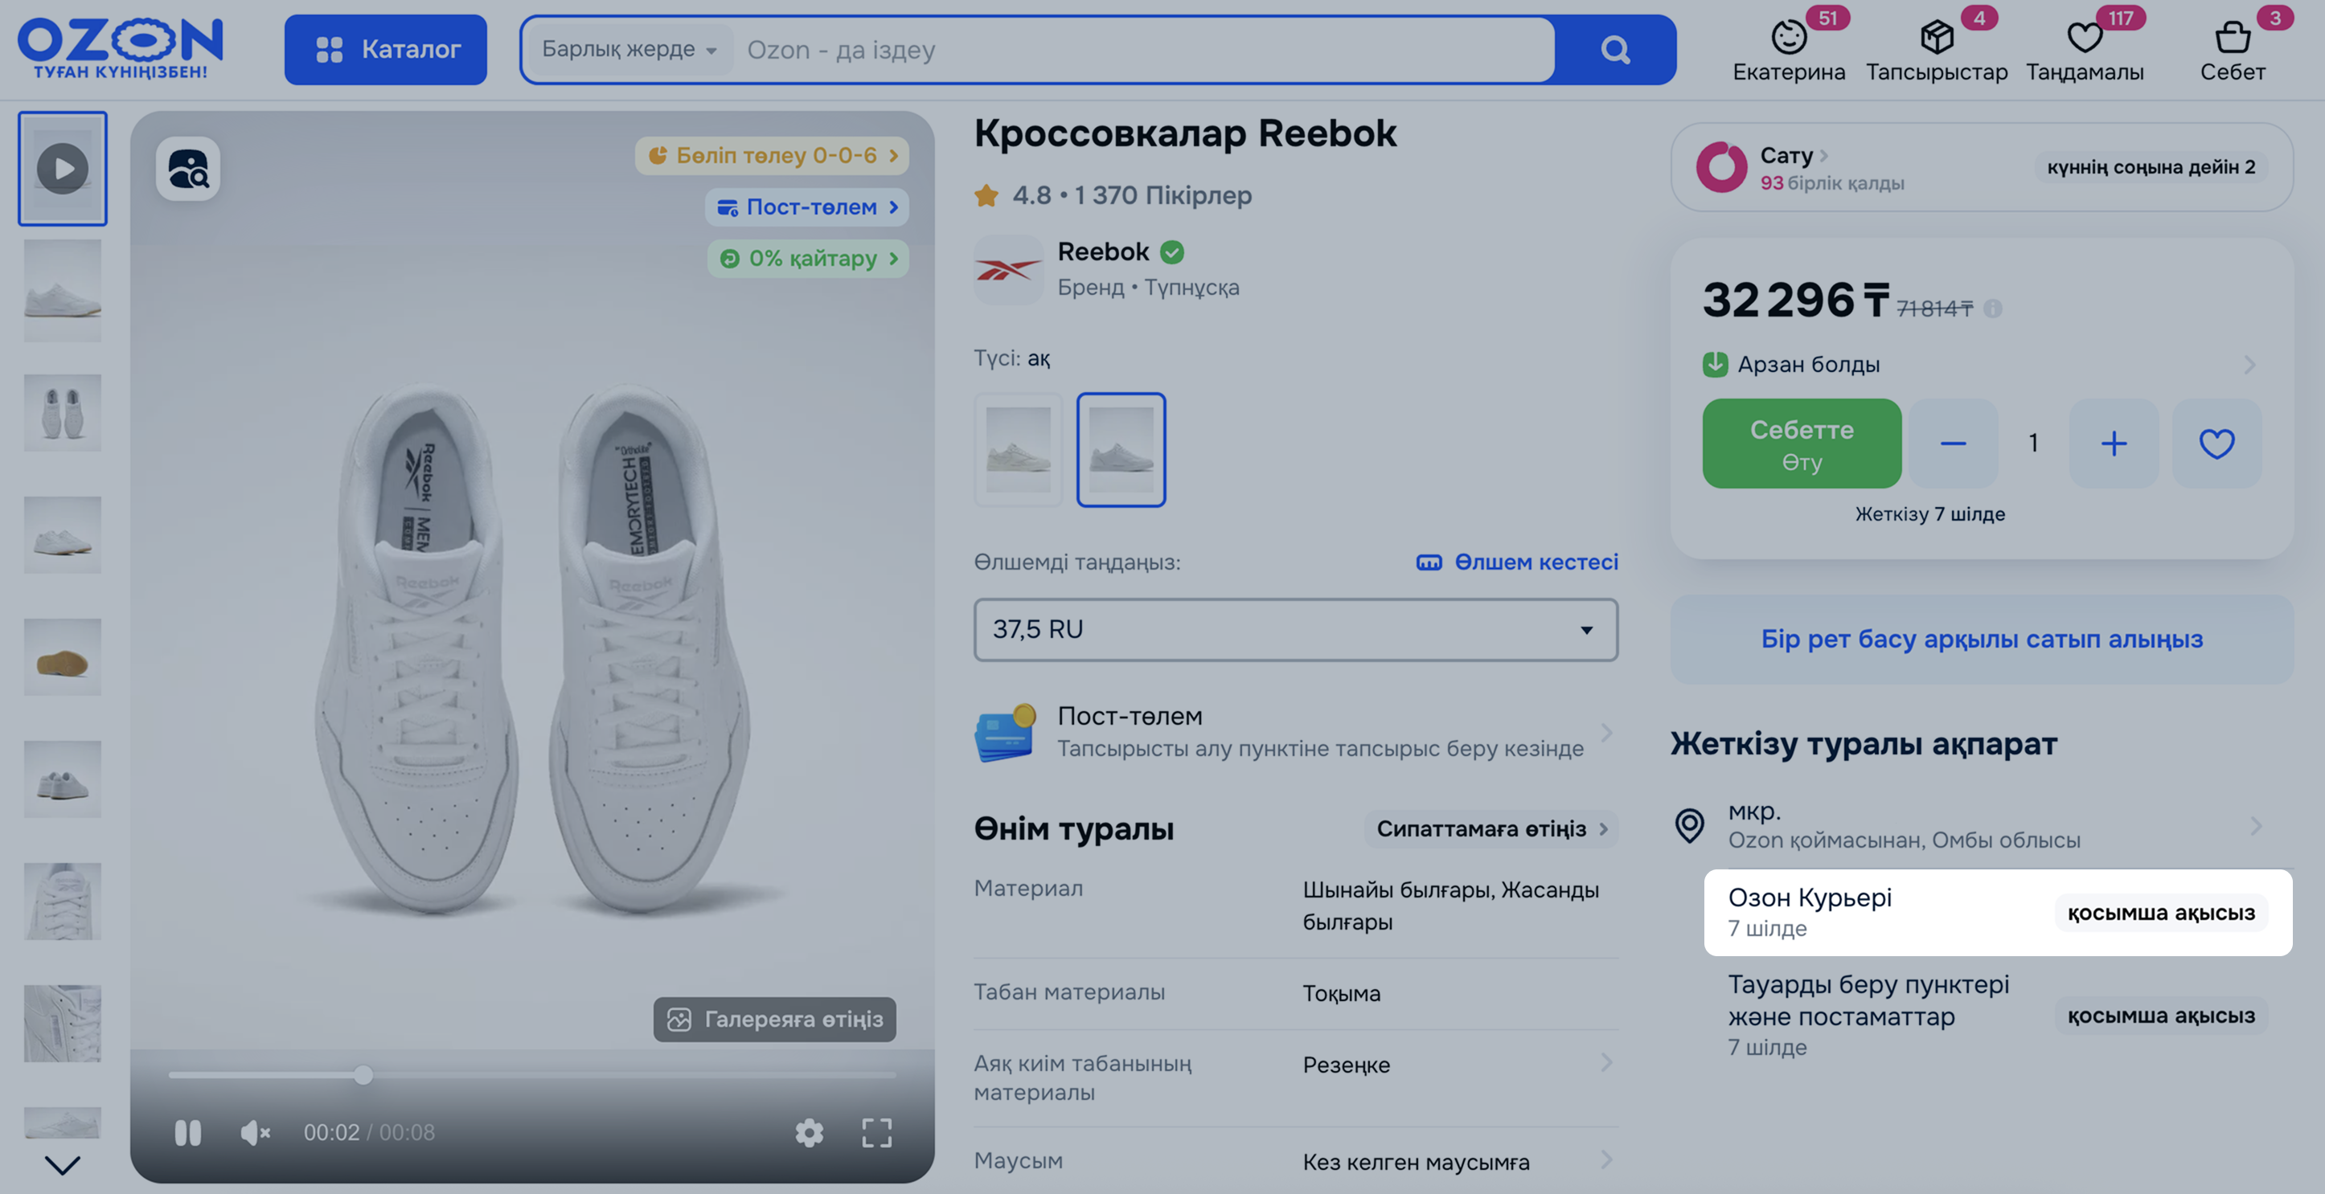The width and height of the screenshot is (2325, 1194).
Task: Select Тауарды беру пунктері және постаматтар option
Action: point(1997,1016)
